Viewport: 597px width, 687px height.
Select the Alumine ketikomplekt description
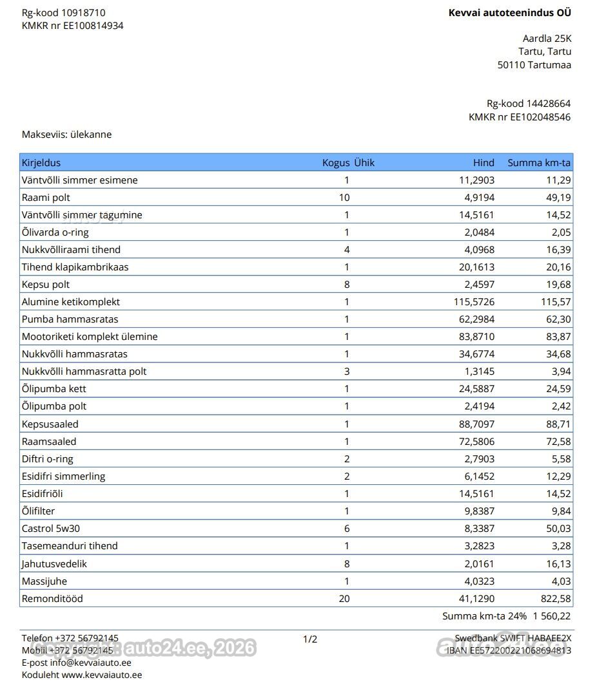[71, 302]
